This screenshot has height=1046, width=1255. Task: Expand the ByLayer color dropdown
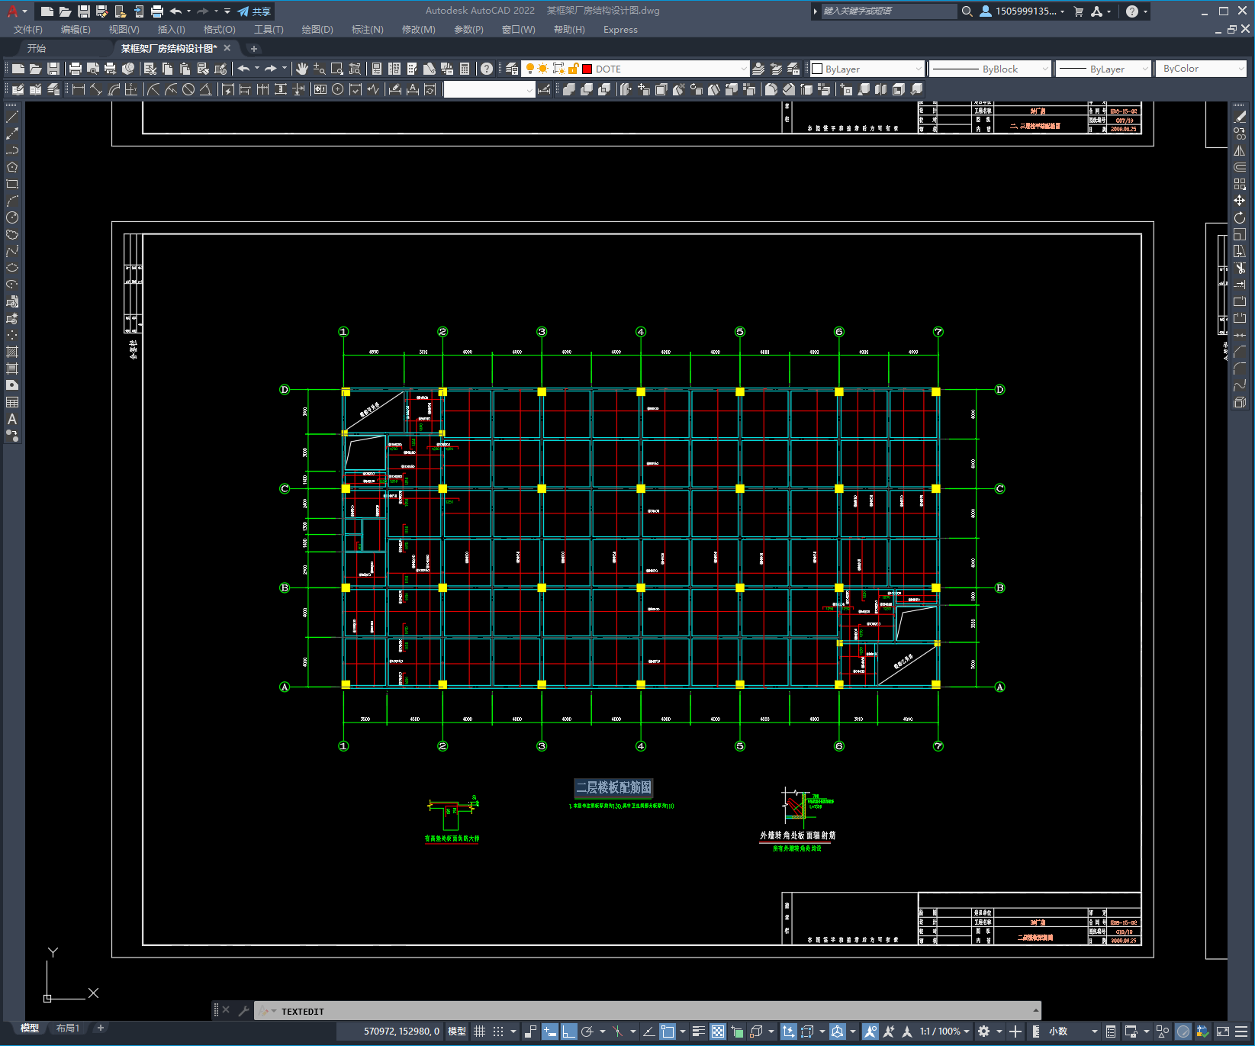(918, 69)
